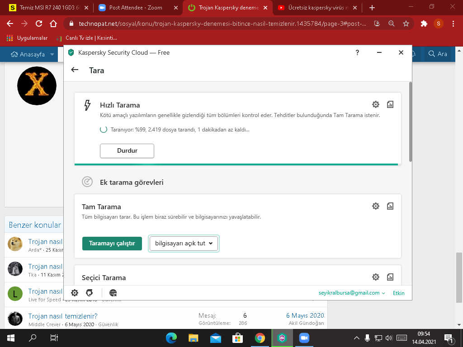Open Anasayfa forum menu
The width and height of the screenshot is (463, 347).
pos(28,54)
